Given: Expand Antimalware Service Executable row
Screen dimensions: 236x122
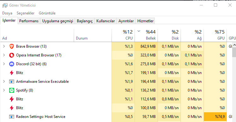Looking at the screenshot, I should (x=4, y=82).
